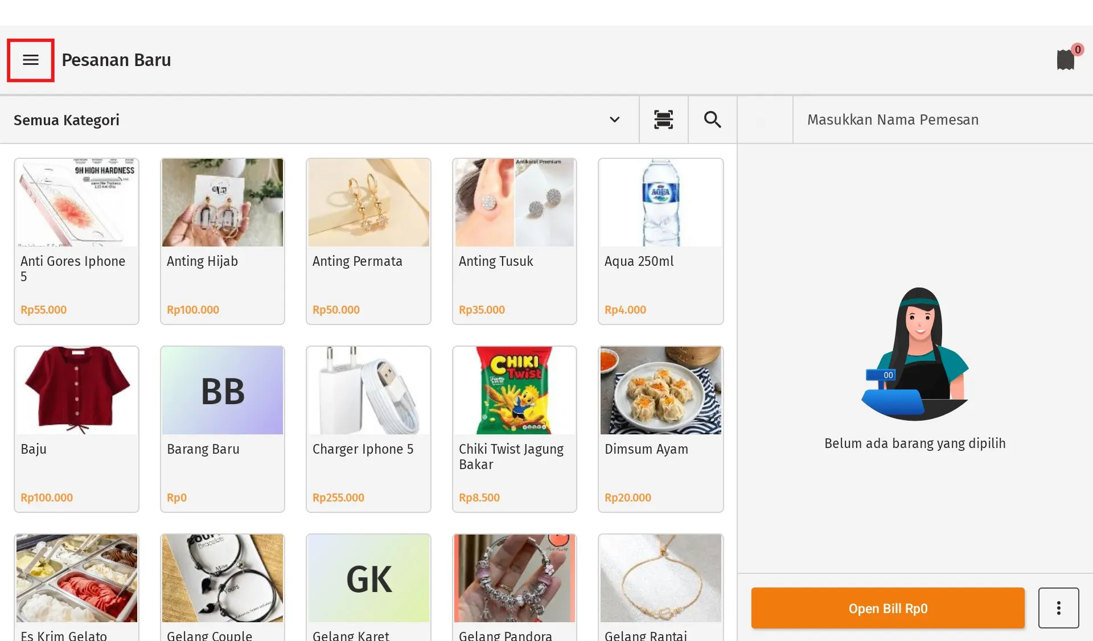Add Charger Iphone 5 to order
The image size is (1093, 641).
pyautogui.click(x=368, y=429)
